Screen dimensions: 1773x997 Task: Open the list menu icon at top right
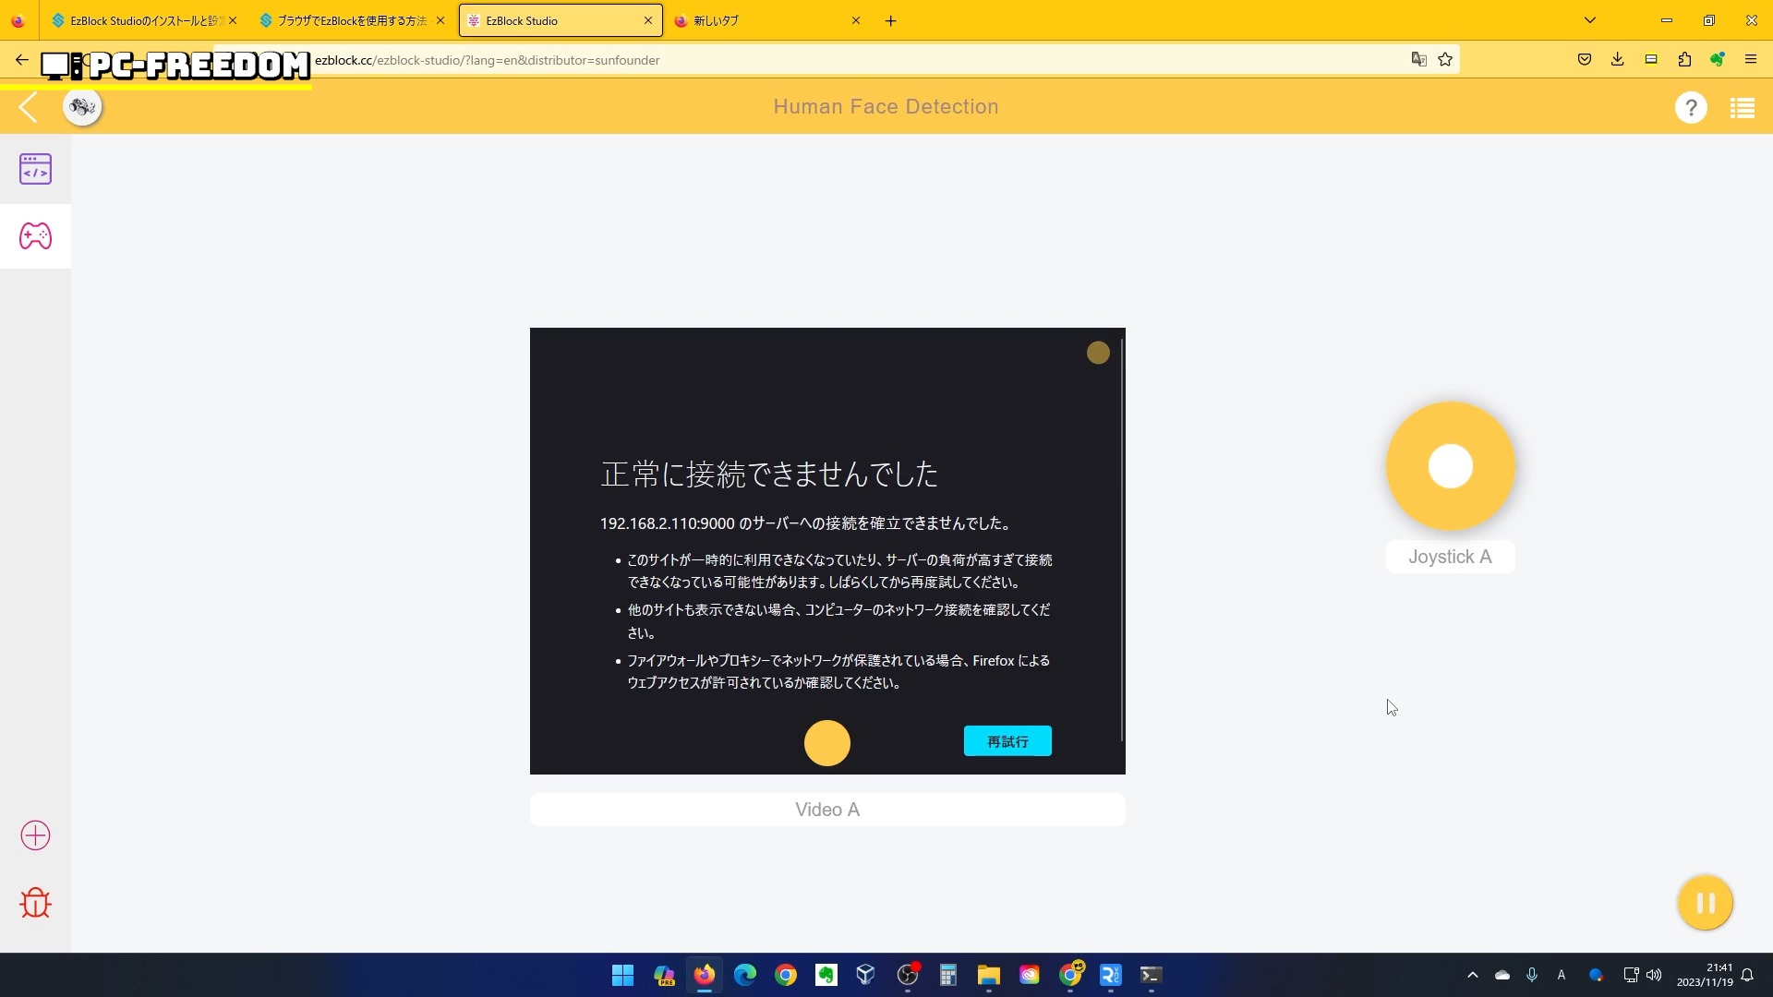click(1743, 108)
